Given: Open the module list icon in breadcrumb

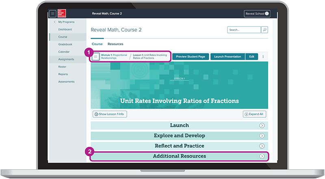Looking at the screenshot, I should pyautogui.click(x=95, y=57).
